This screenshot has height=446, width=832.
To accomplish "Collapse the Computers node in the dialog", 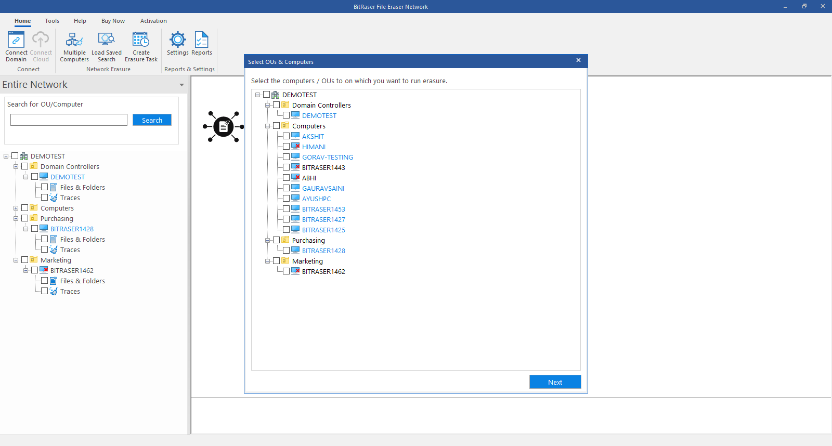I will click(x=267, y=126).
